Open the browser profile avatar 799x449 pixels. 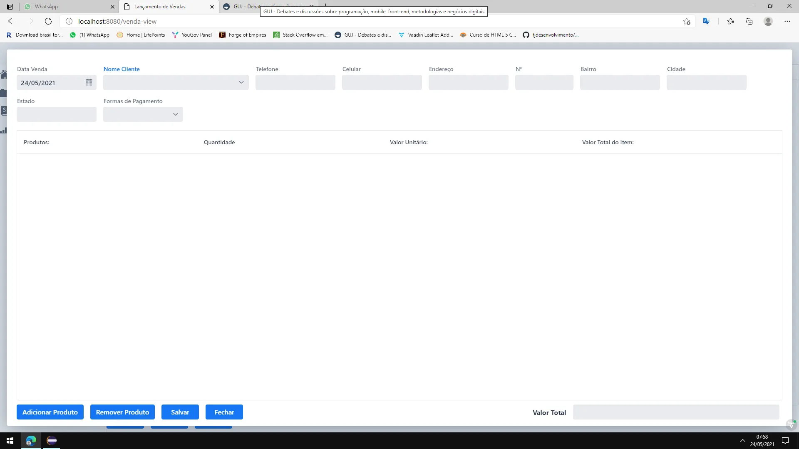click(x=768, y=21)
